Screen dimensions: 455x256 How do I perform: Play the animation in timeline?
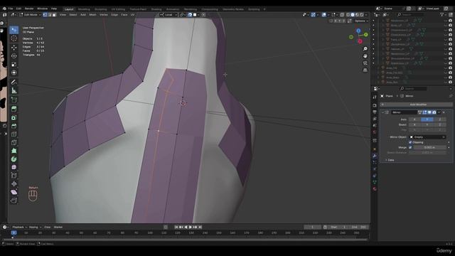(191, 228)
